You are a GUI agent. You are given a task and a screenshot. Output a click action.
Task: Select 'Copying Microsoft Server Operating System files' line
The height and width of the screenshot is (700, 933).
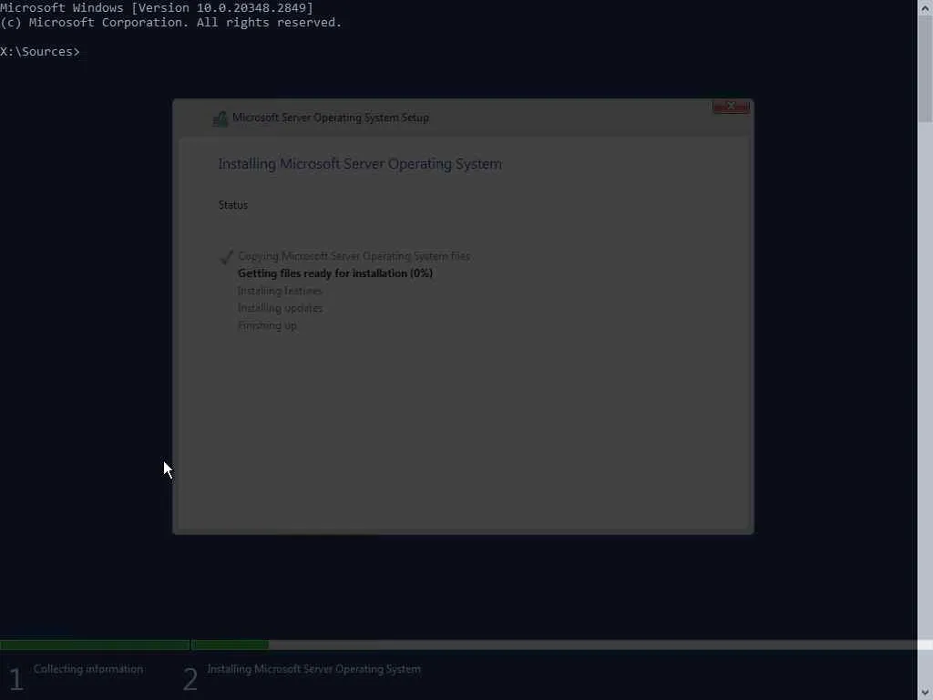(x=354, y=256)
